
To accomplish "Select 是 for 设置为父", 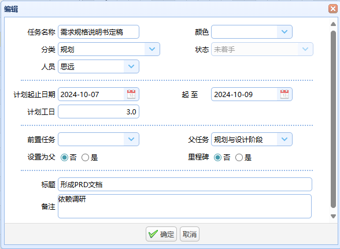I will tap(85, 158).
